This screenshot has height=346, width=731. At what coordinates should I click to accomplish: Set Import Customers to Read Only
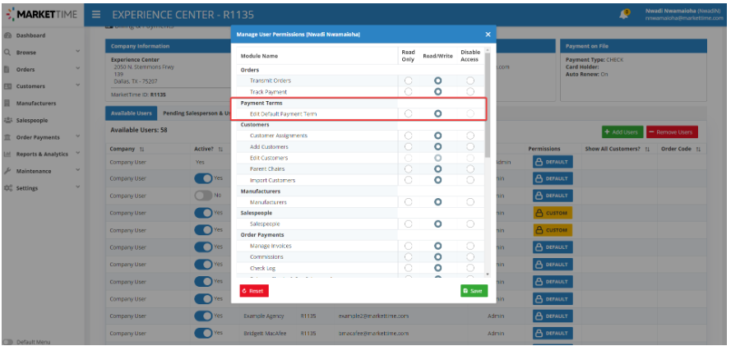point(409,180)
